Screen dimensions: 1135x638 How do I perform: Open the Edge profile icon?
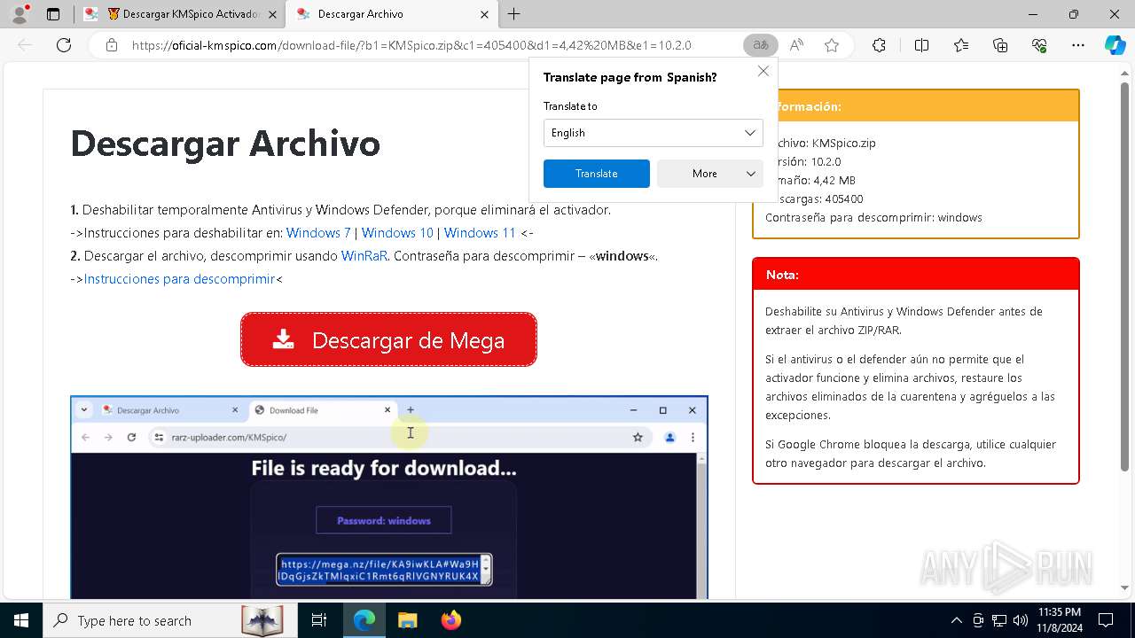(x=20, y=14)
